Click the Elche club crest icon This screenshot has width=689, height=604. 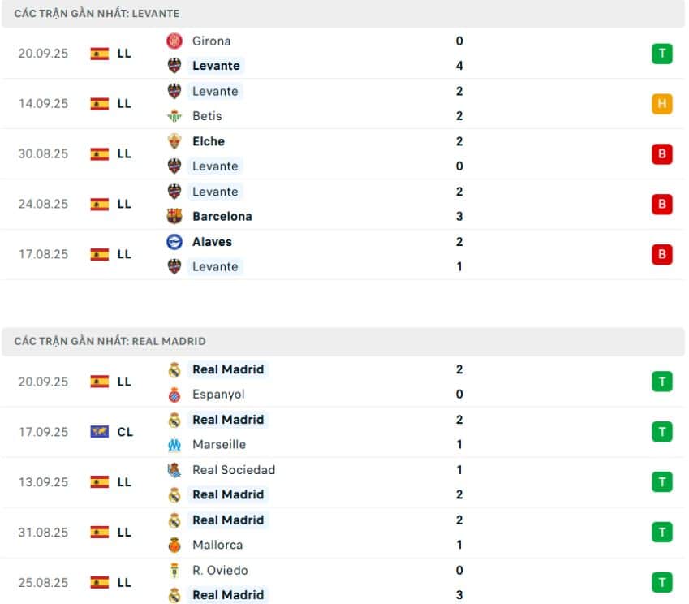tap(174, 141)
